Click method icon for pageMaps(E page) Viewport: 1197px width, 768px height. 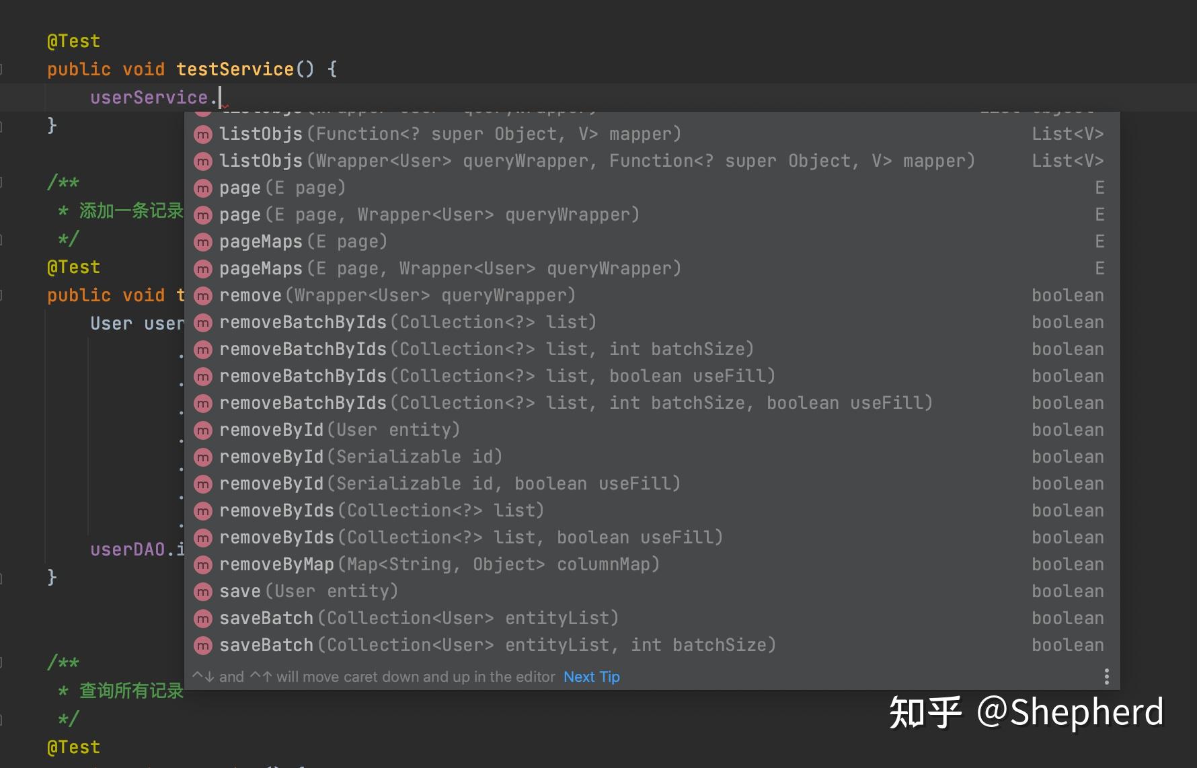point(202,242)
